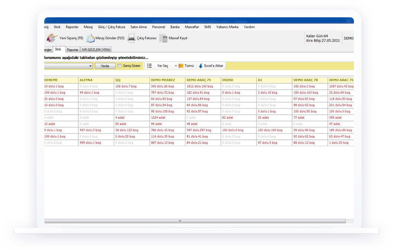Open the Yardım menu
Viewport: 393px width, 250px height.
click(x=249, y=27)
